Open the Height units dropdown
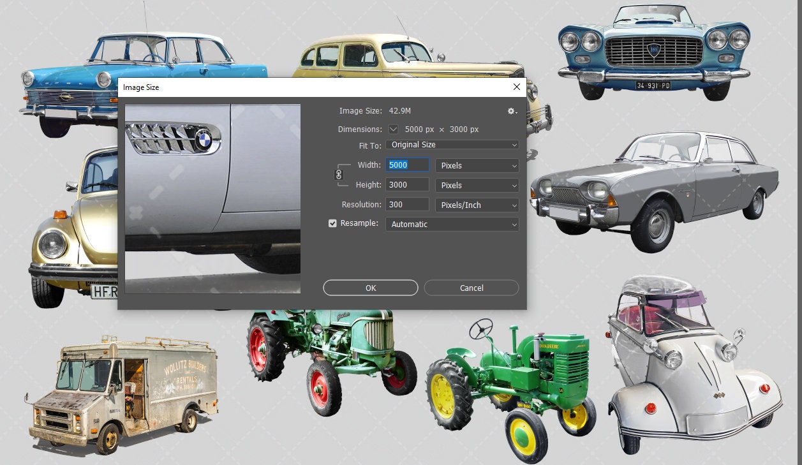Viewport: 802px width, 465px height. coord(477,185)
